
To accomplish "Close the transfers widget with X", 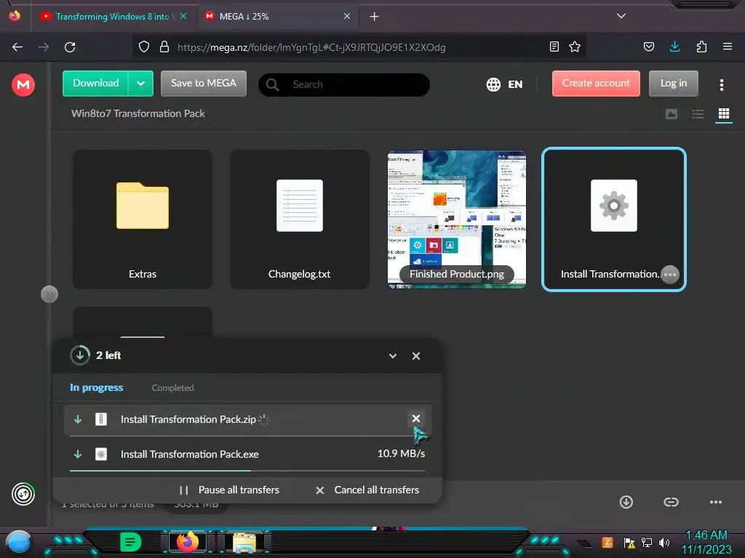I will 416,356.
